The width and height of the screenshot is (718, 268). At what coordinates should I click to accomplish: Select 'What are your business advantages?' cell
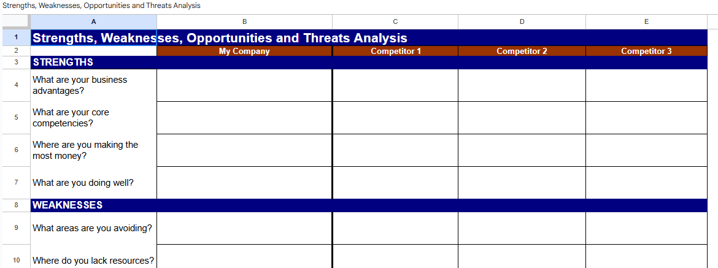[x=93, y=85]
